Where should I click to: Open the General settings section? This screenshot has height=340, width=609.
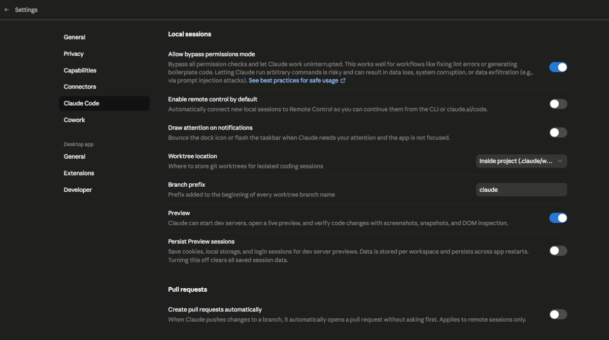tap(104, 37)
